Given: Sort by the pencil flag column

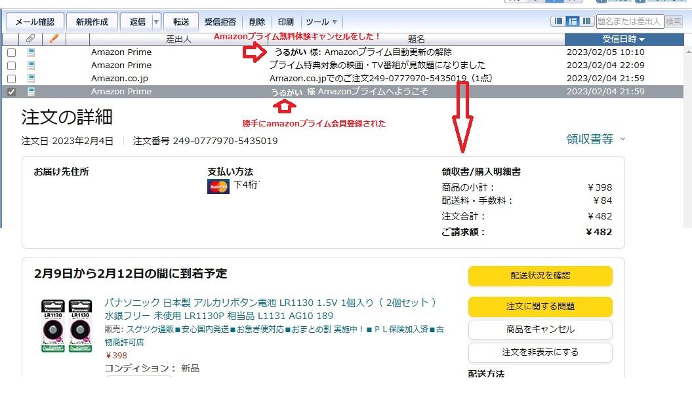Looking at the screenshot, I should coord(54,39).
